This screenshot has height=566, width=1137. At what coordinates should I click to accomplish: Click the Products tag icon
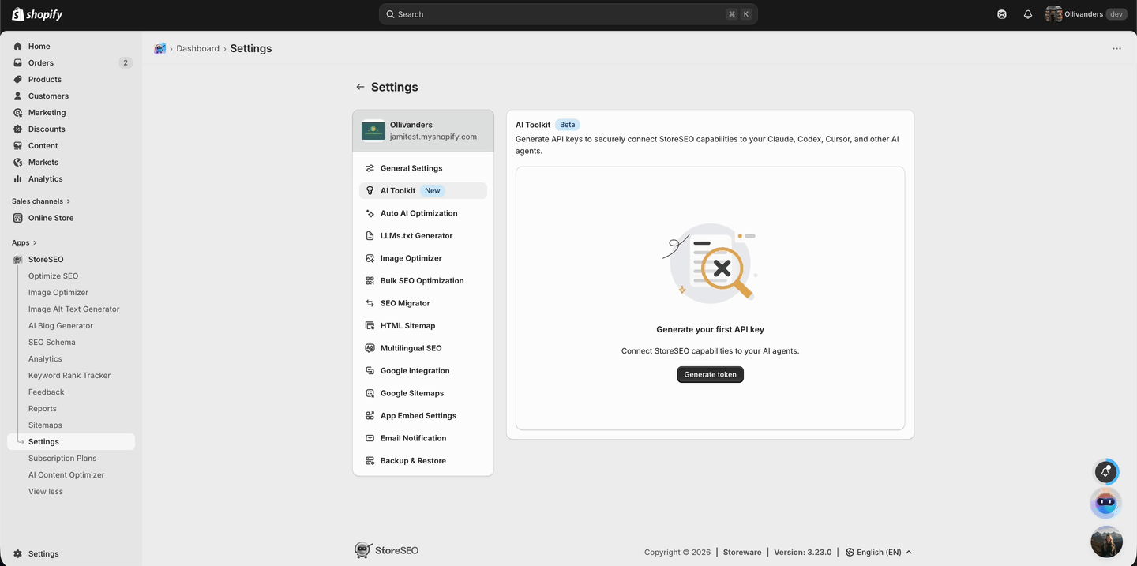point(18,79)
